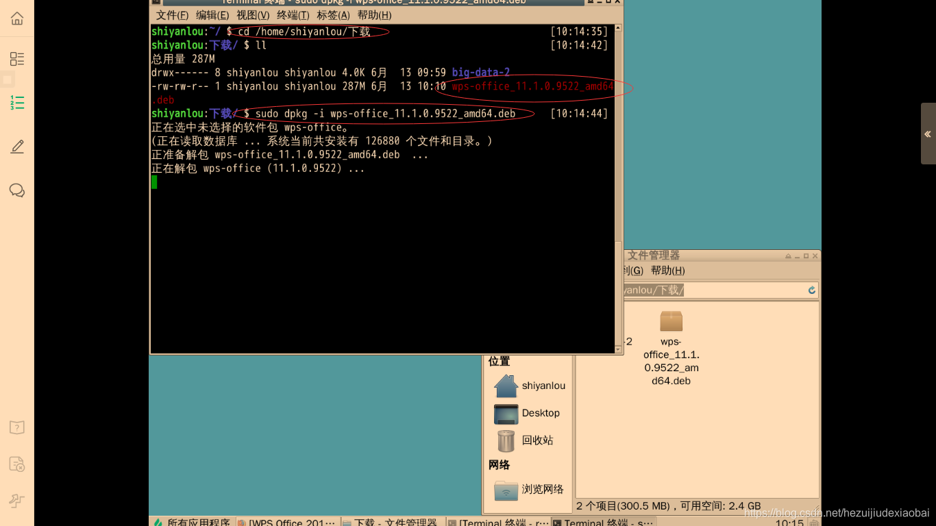Click file manager status bar item count
Image resolution: width=936 pixels, height=526 pixels.
point(668,506)
